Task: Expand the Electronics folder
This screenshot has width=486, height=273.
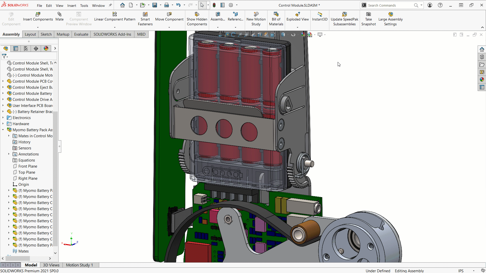Action: click(3, 118)
